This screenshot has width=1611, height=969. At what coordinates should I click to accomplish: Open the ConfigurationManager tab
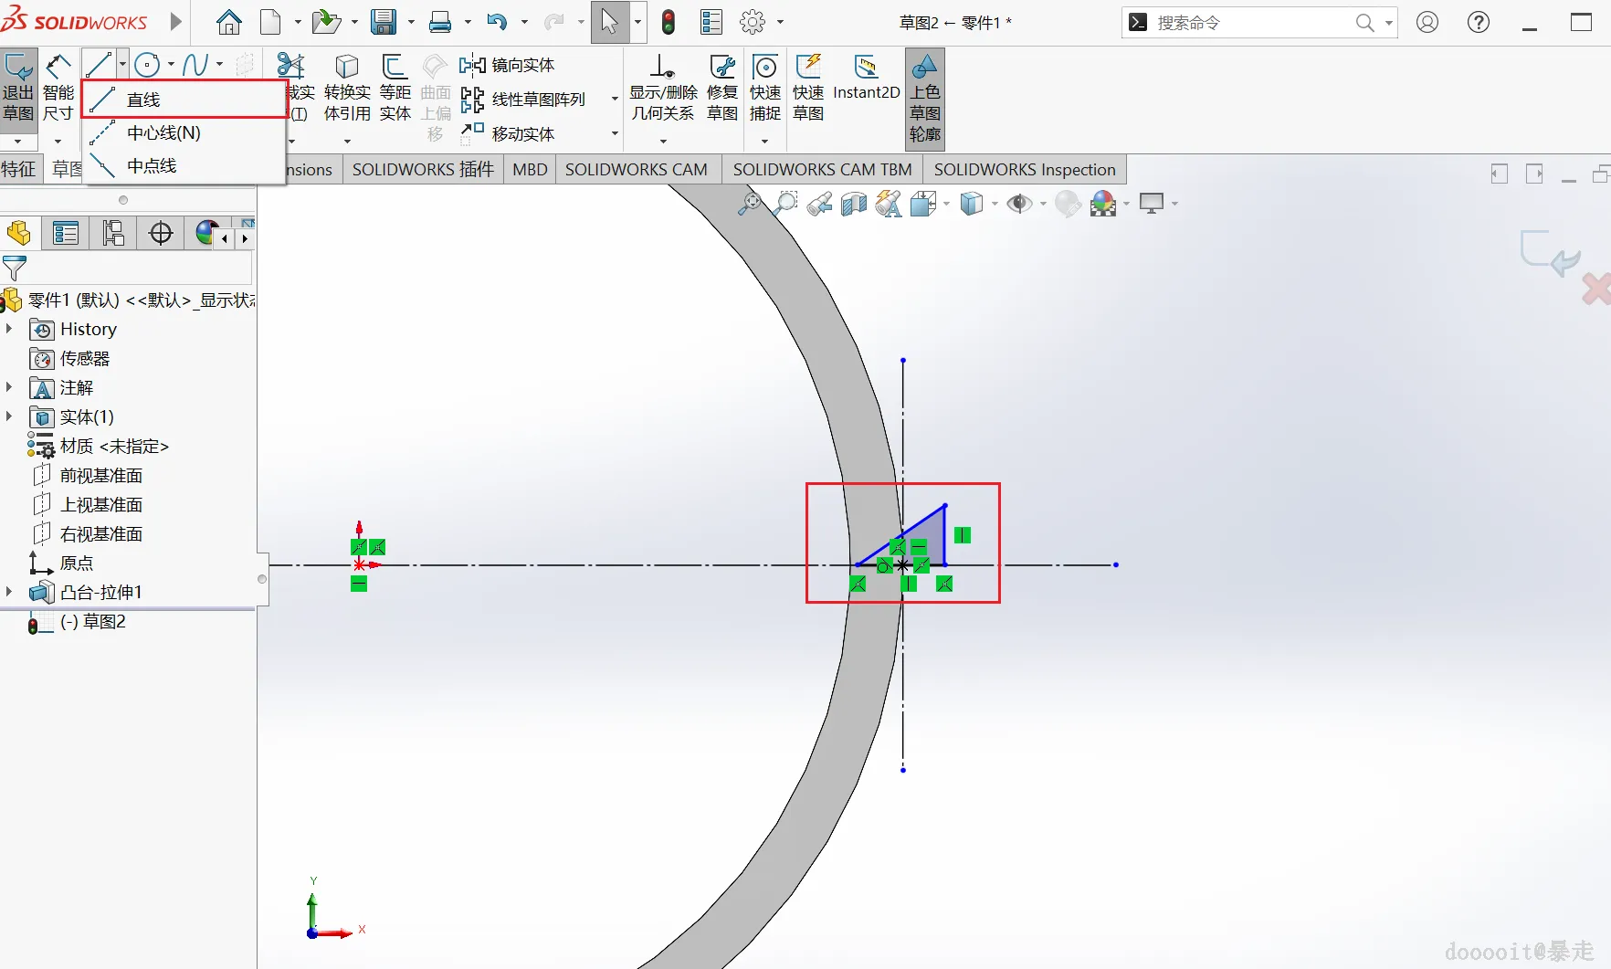(113, 234)
